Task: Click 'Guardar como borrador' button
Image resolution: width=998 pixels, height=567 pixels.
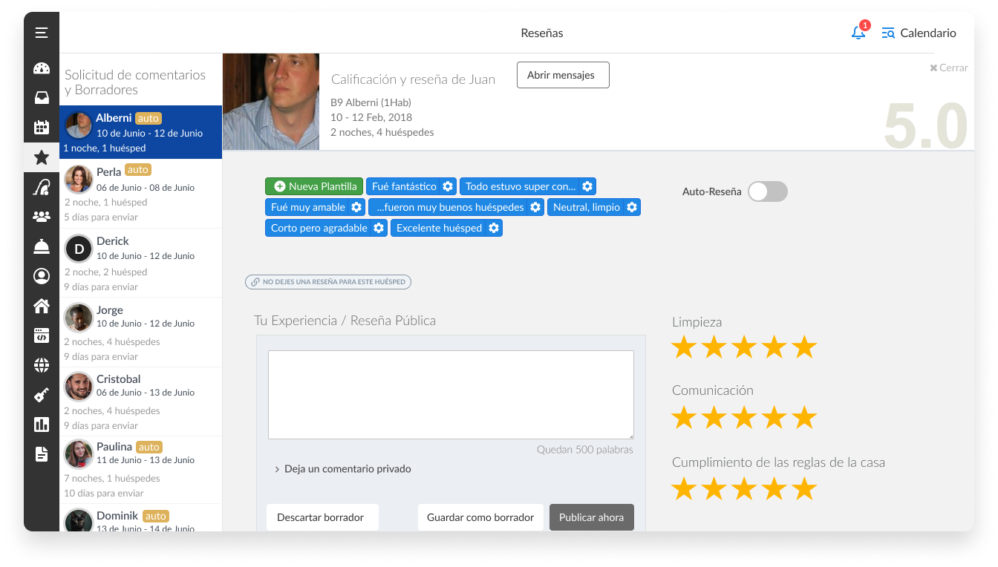Action: (x=480, y=517)
